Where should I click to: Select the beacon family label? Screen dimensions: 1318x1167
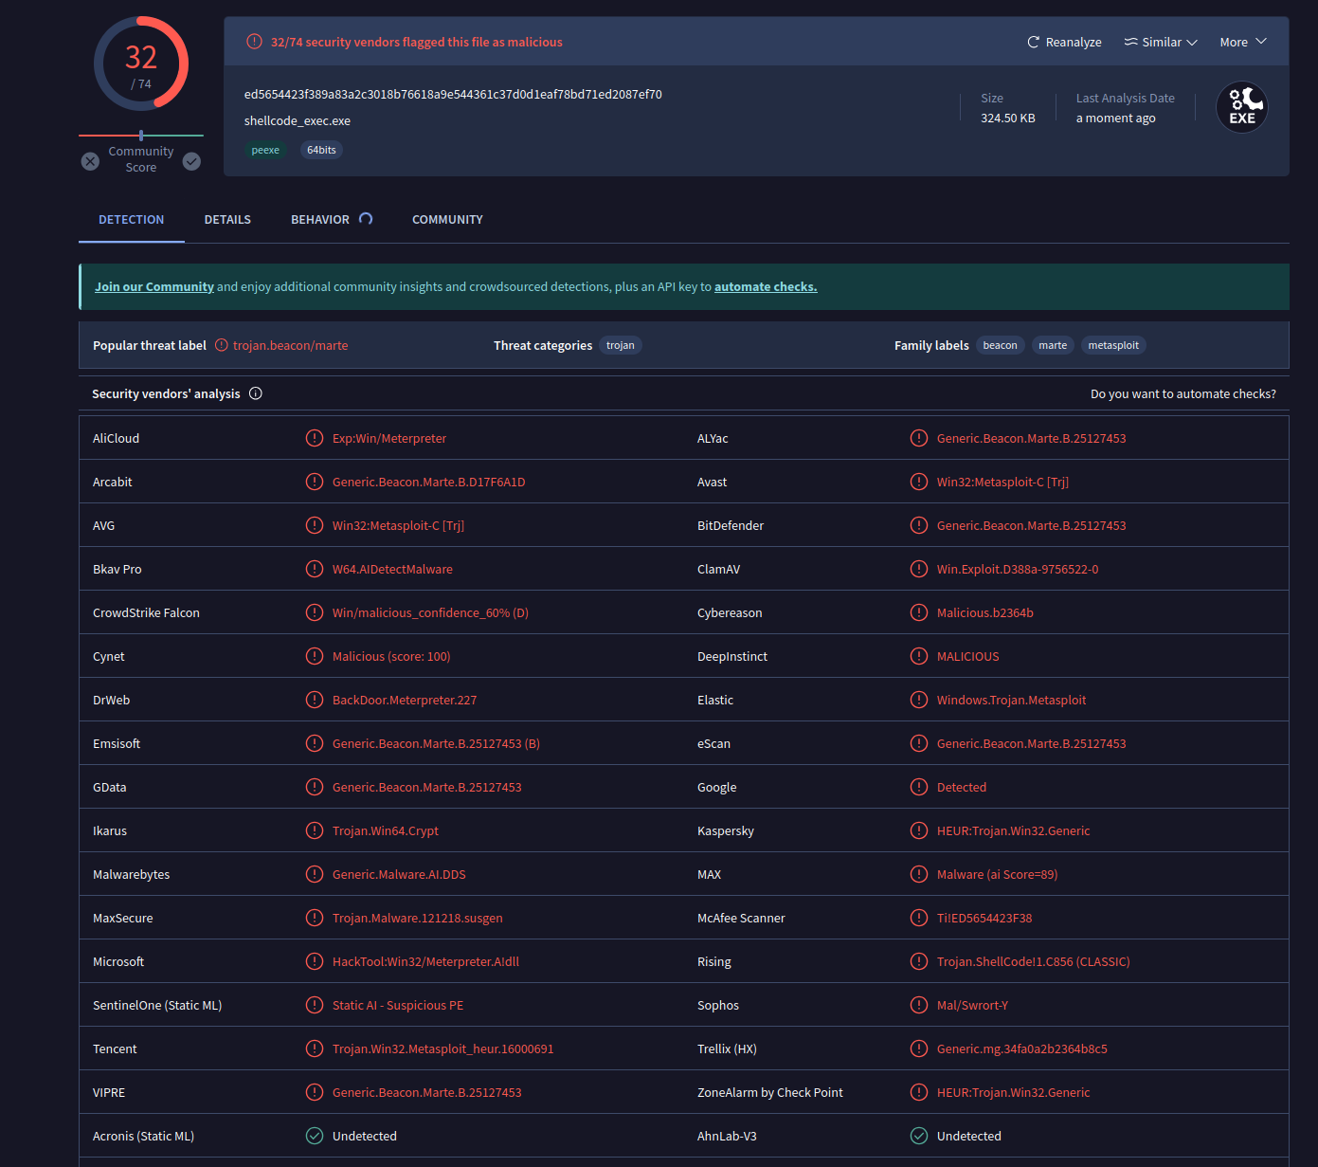point(1000,345)
